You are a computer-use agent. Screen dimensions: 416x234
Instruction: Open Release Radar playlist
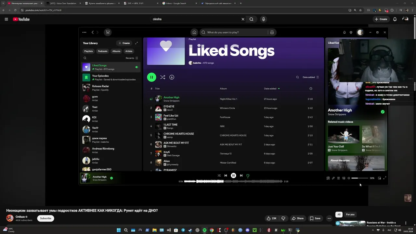[110, 88]
